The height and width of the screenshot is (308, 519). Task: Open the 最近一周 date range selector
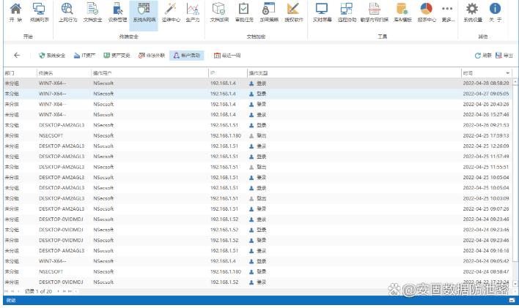pos(227,56)
